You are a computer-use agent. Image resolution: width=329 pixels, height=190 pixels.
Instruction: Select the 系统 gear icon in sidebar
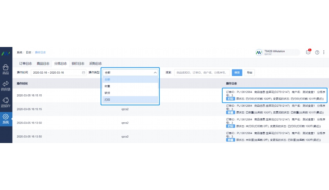point(6,118)
